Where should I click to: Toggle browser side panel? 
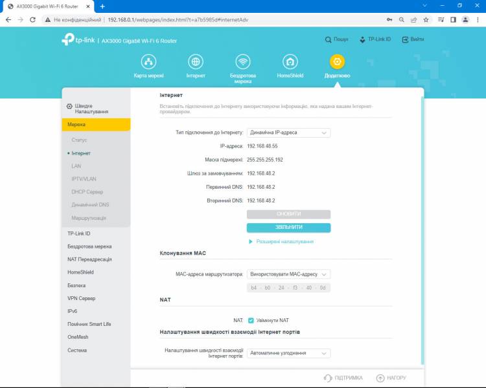coord(453,20)
